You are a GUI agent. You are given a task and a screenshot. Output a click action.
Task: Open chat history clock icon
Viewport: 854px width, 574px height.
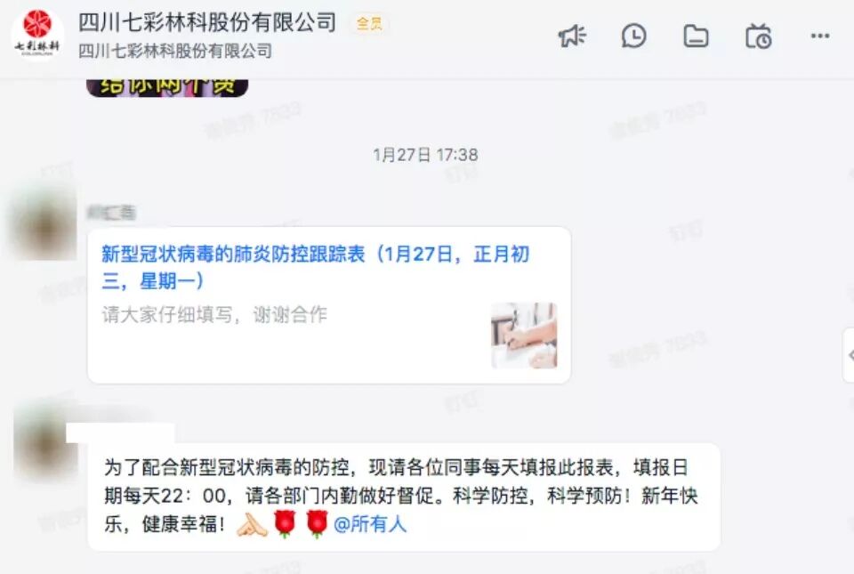point(634,36)
